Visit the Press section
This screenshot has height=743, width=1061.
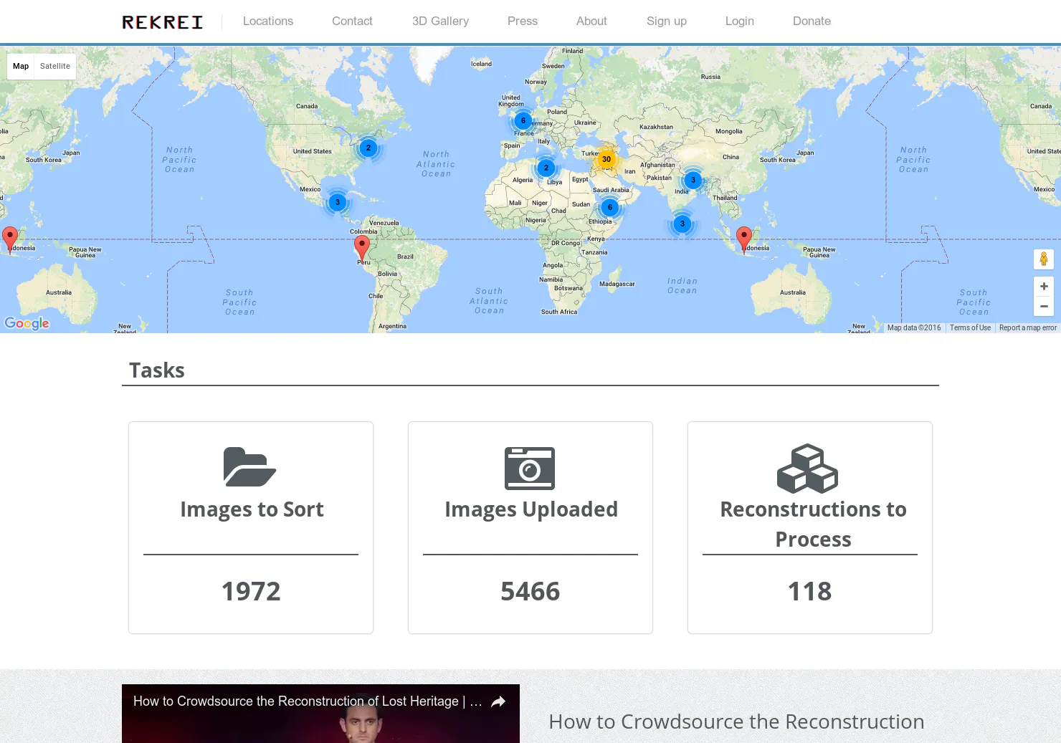pos(523,21)
